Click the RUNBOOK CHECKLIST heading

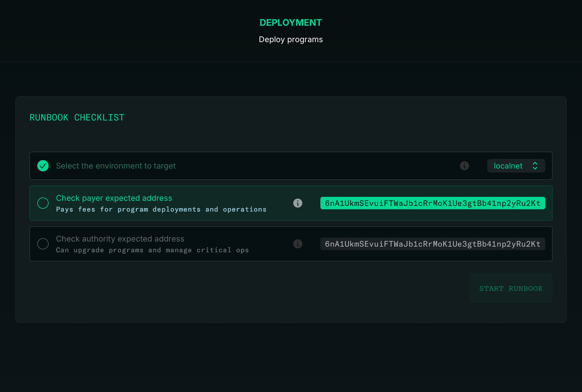click(77, 117)
